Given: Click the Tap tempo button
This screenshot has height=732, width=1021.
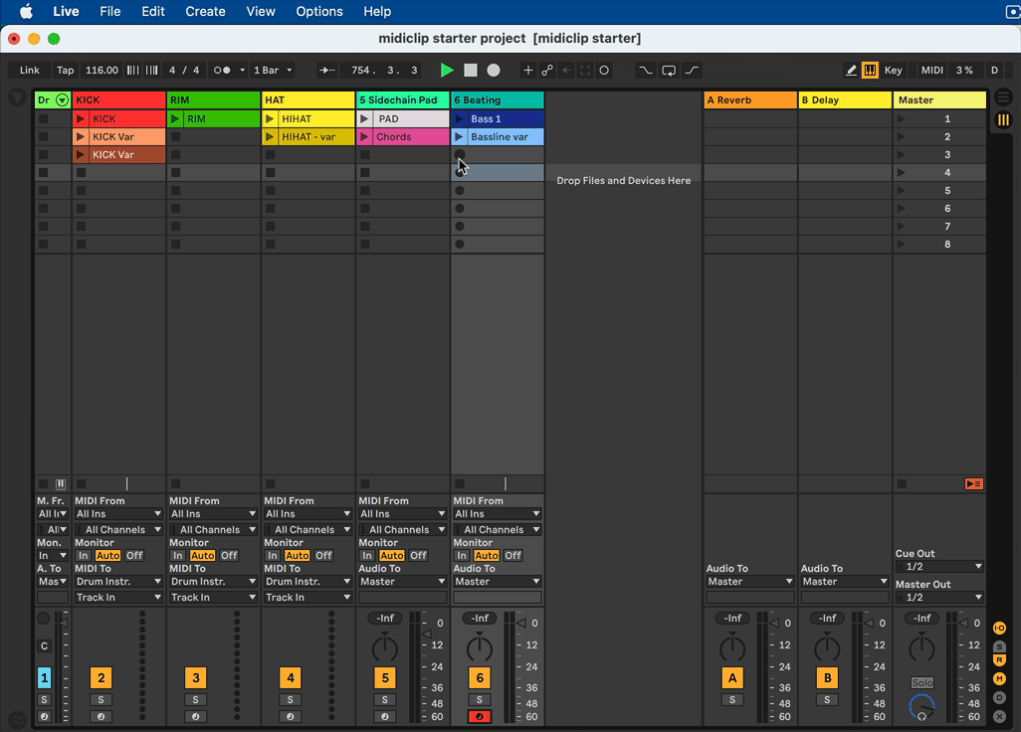Looking at the screenshot, I should pos(65,71).
